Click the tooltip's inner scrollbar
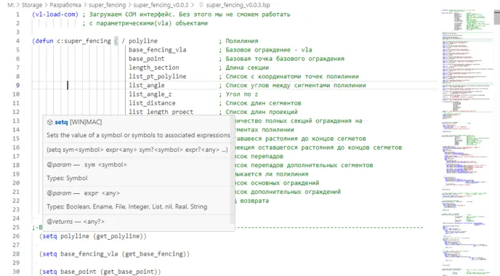The width and height of the screenshot is (500, 276). pos(233,171)
